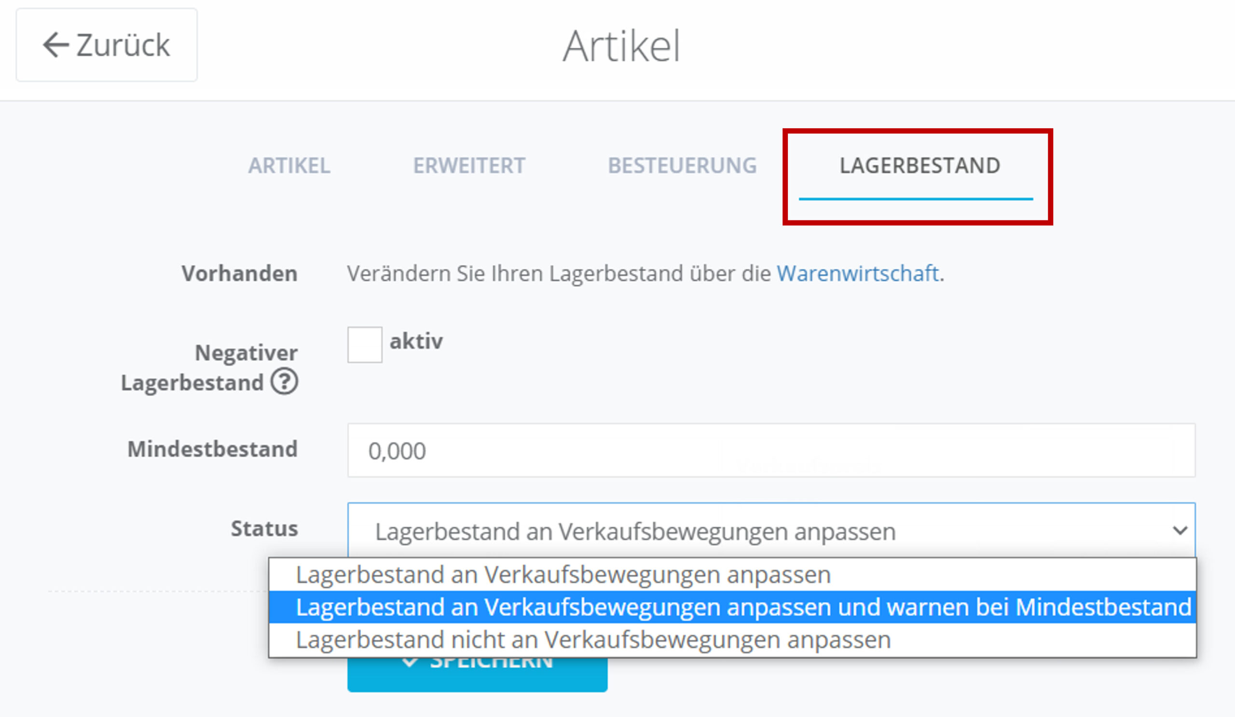Screen dimensions: 1235x717
Task: Click the partially hidden SPEICHERN button
Action: click(477, 675)
